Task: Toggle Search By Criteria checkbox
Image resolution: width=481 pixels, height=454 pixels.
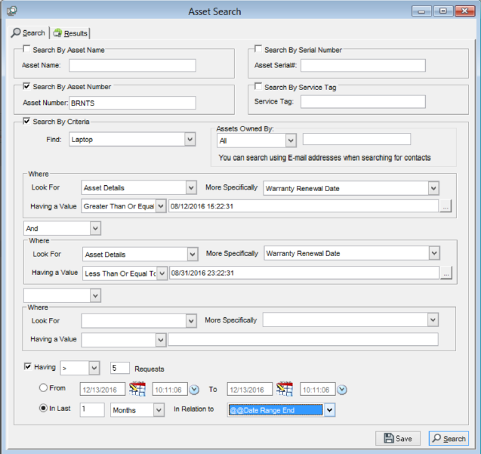Action: click(26, 122)
